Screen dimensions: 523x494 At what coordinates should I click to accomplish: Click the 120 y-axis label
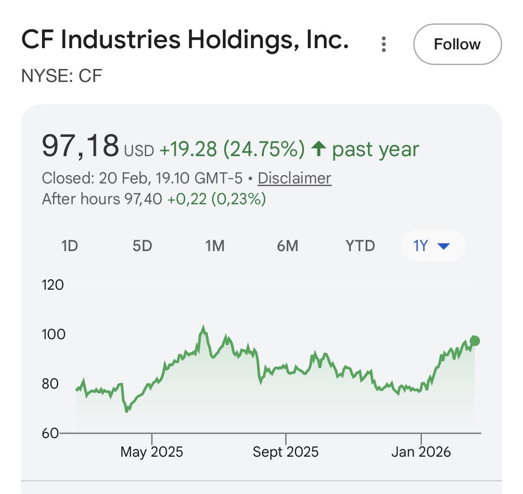[x=52, y=285]
